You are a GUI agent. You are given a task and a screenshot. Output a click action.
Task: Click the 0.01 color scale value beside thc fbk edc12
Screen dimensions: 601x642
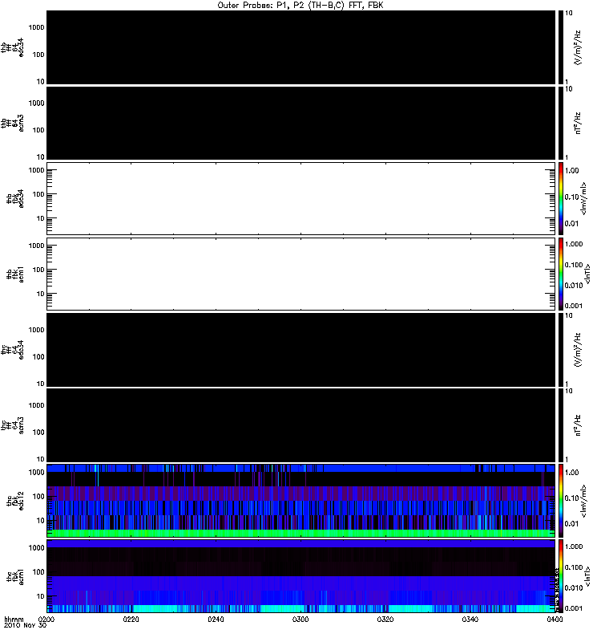572,523
